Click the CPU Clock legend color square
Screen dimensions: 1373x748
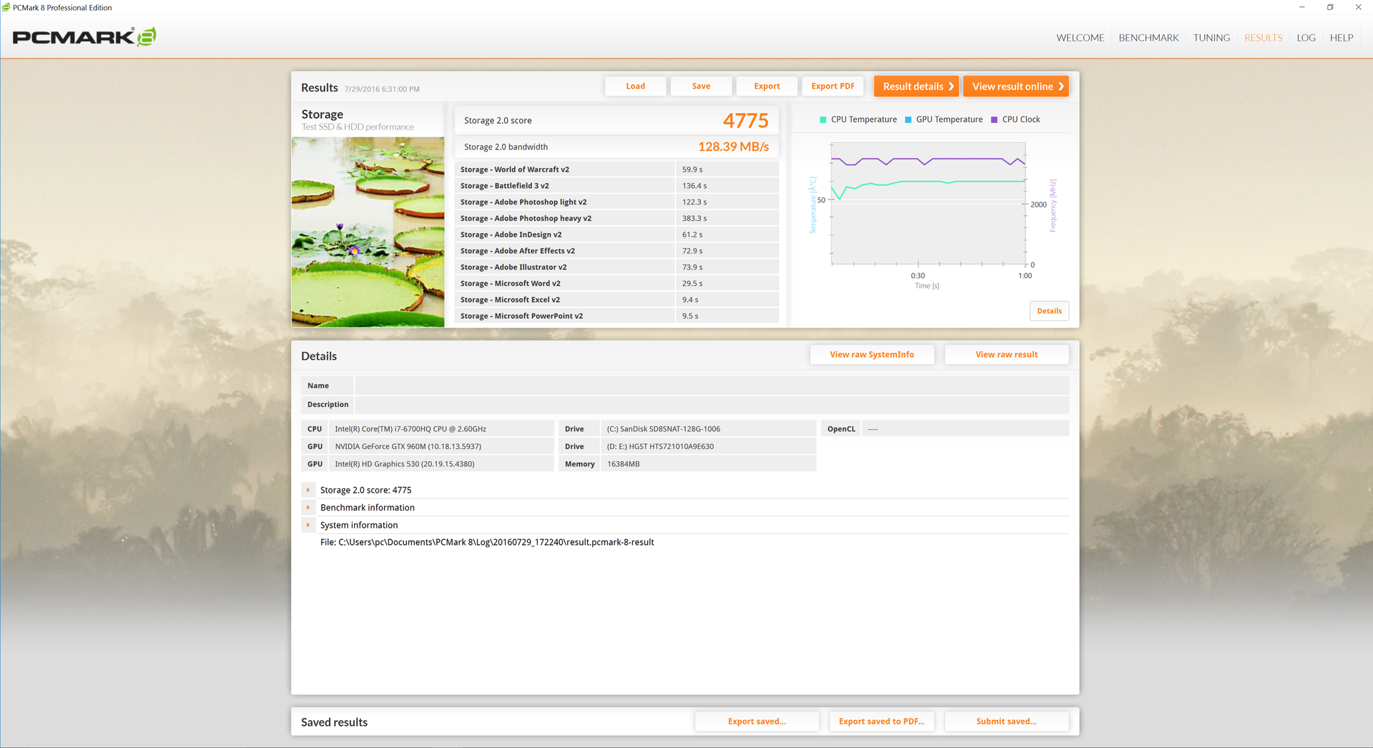(x=994, y=119)
